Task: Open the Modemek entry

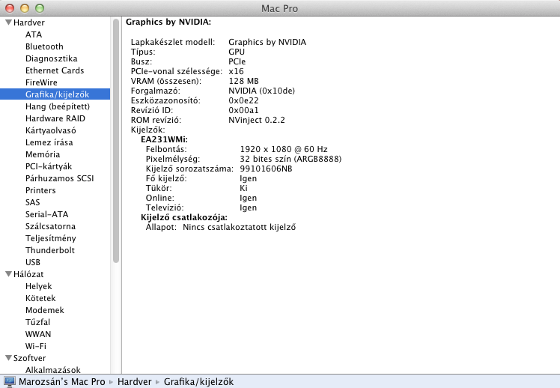Action: coord(45,310)
